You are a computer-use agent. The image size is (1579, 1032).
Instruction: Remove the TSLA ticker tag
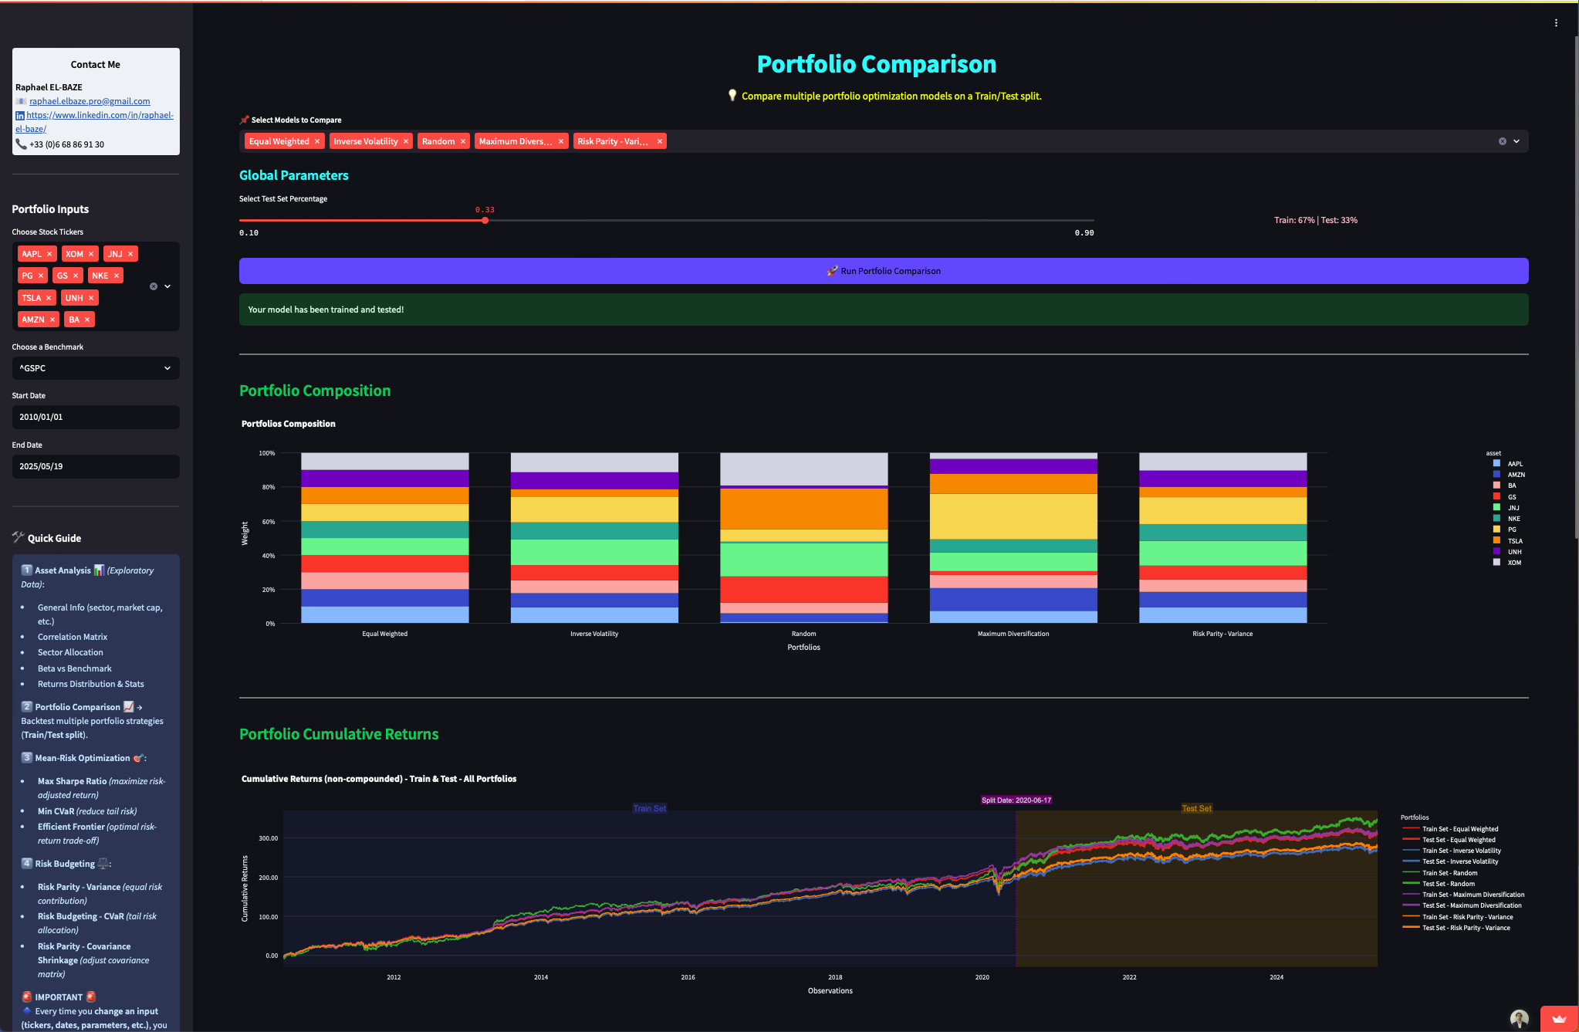[x=49, y=297]
